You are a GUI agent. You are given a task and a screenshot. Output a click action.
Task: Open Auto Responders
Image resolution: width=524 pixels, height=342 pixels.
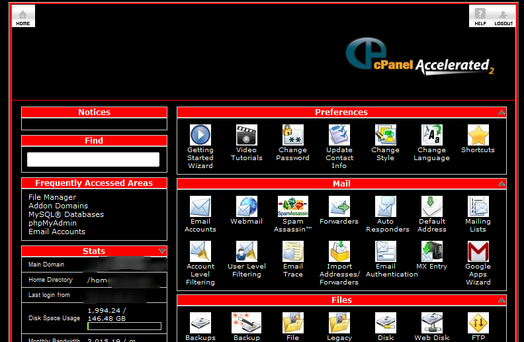pyautogui.click(x=385, y=207)
